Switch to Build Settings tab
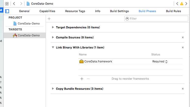The image size is (190, 107). point(119,11)
